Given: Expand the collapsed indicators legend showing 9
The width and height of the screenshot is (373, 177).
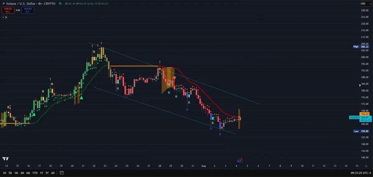Looking at the screenshot, I should (4, 17).
